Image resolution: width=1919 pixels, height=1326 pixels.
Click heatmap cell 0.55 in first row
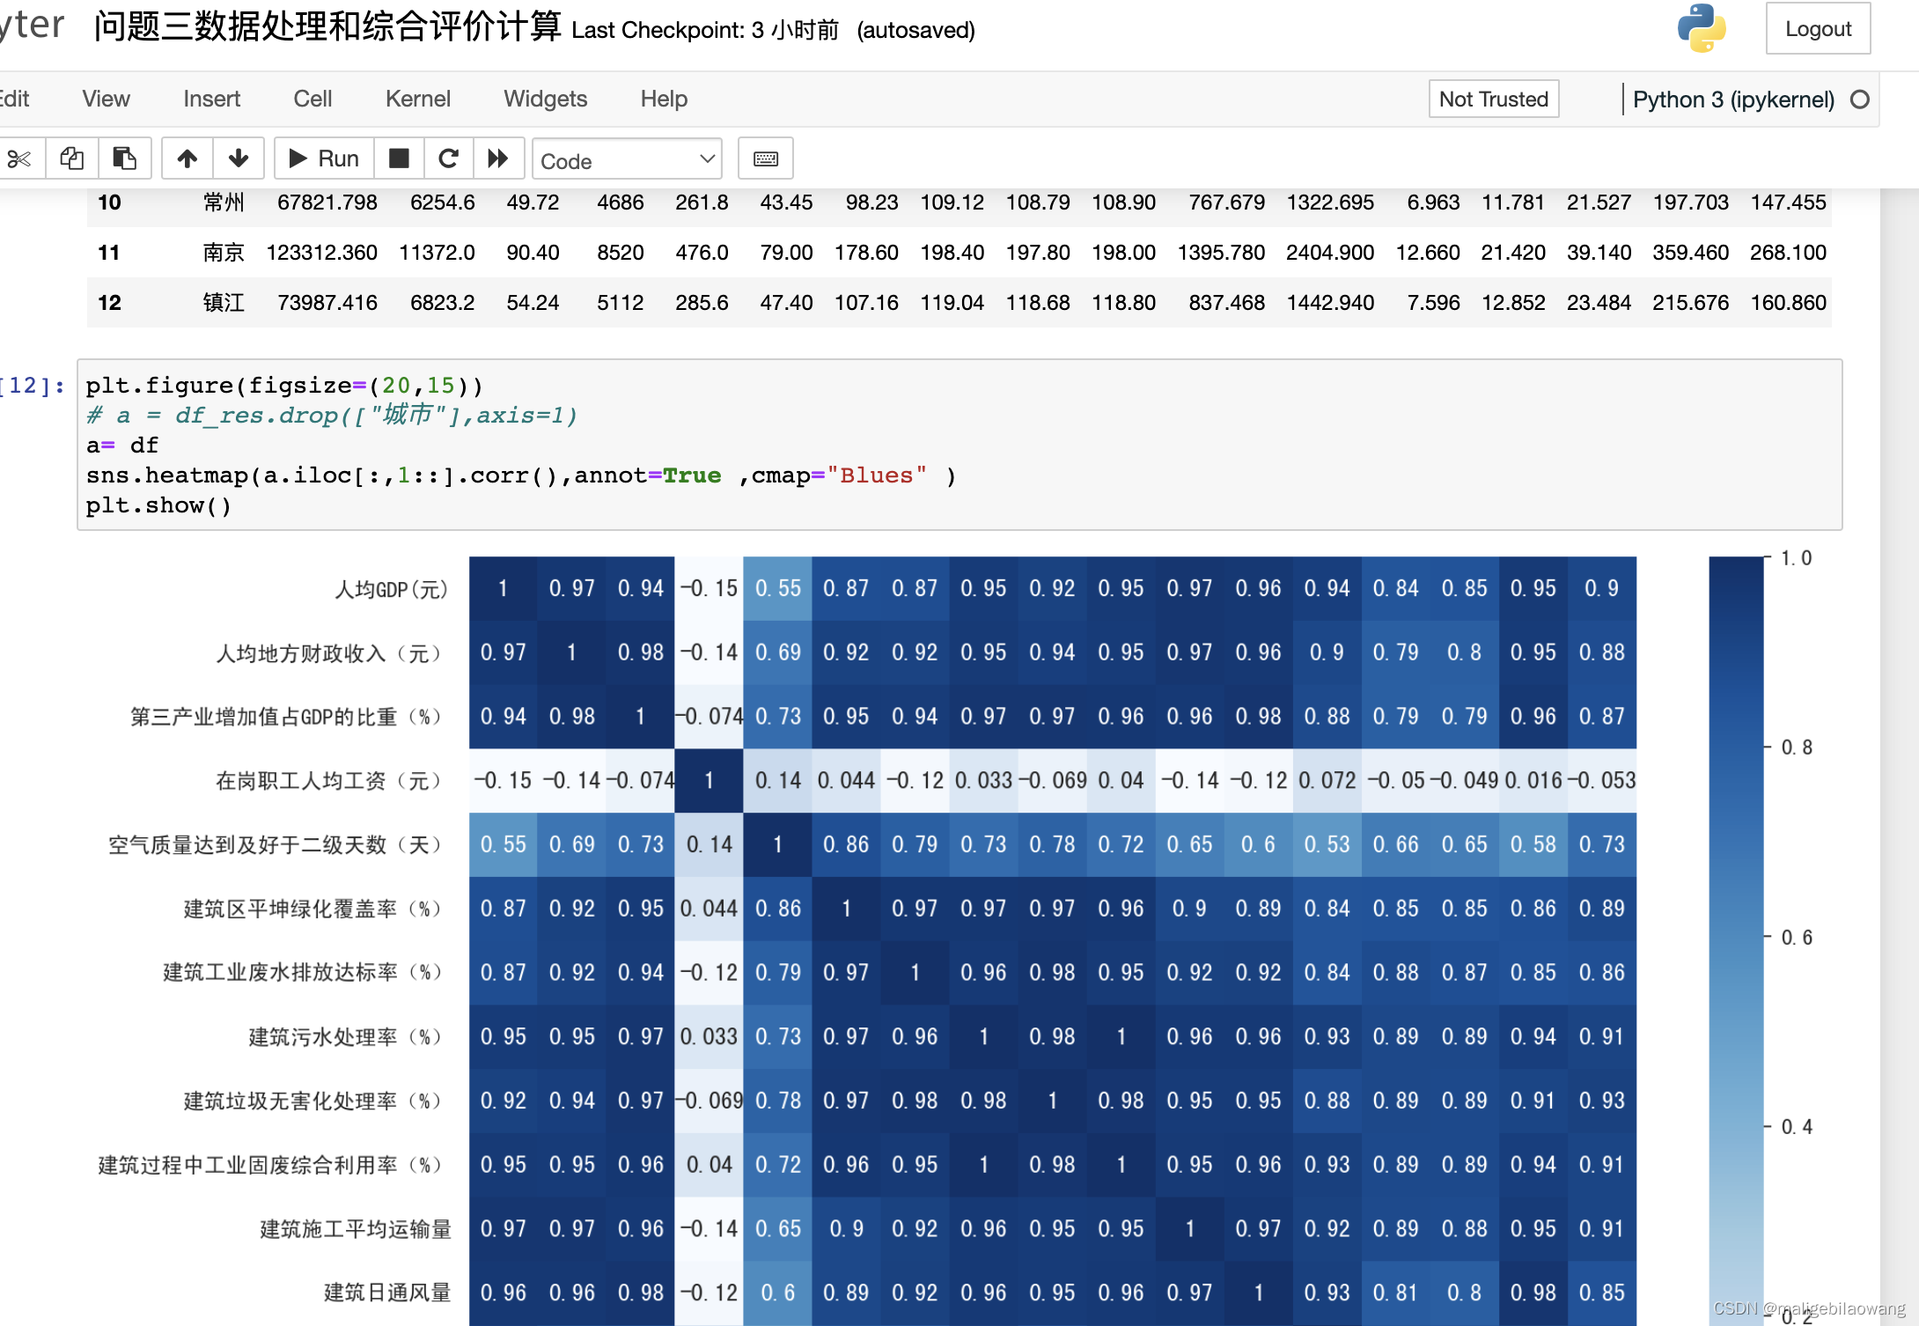coord(777,588)
